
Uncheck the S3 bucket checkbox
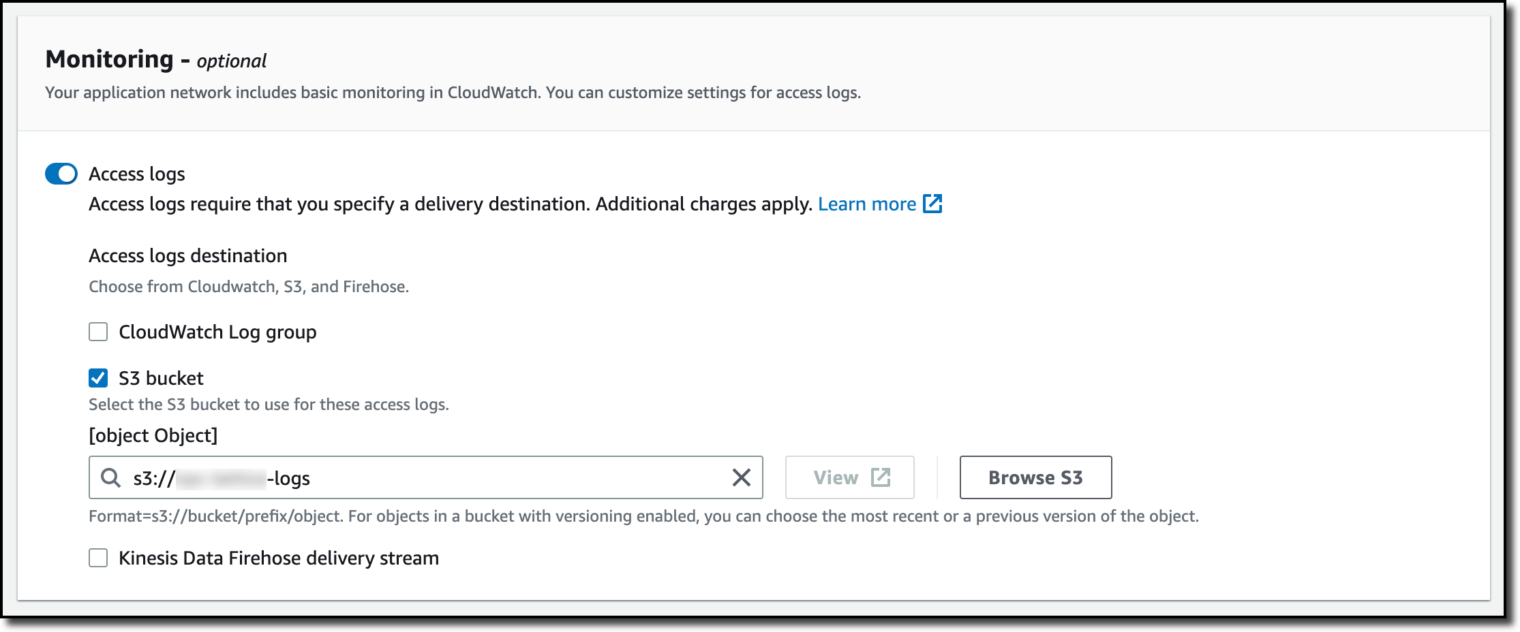(x=98, y=378)
